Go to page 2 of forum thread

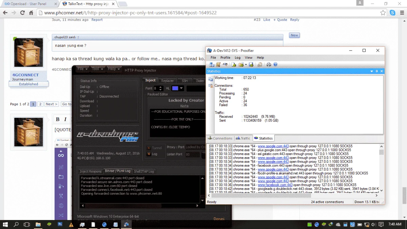[x=40, y=104]
